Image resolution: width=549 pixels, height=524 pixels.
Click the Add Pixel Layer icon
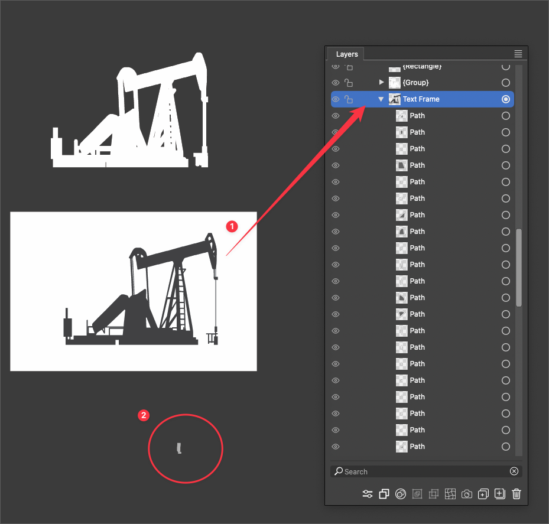point(483,494)
